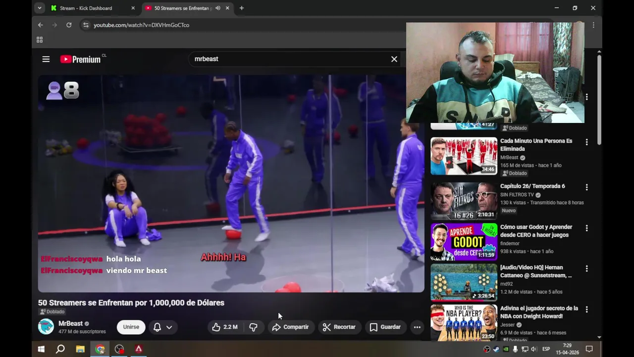Clear the mrbeast search text
The image size is (634, 357).
click(394, 59)
